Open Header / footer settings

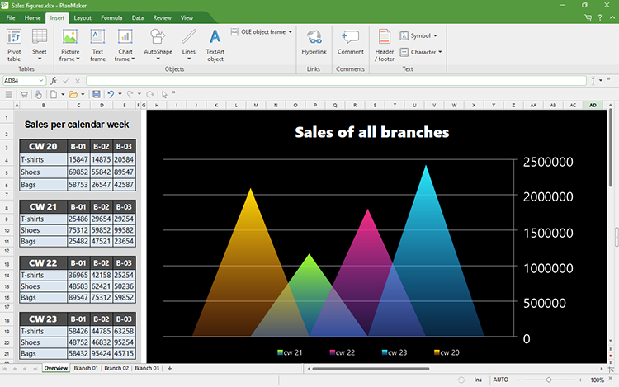[385, 45]
